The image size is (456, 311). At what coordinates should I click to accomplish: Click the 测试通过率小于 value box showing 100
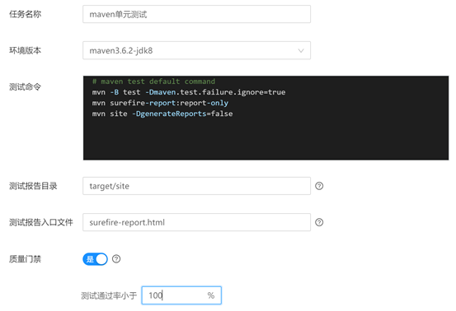point(181,295)
